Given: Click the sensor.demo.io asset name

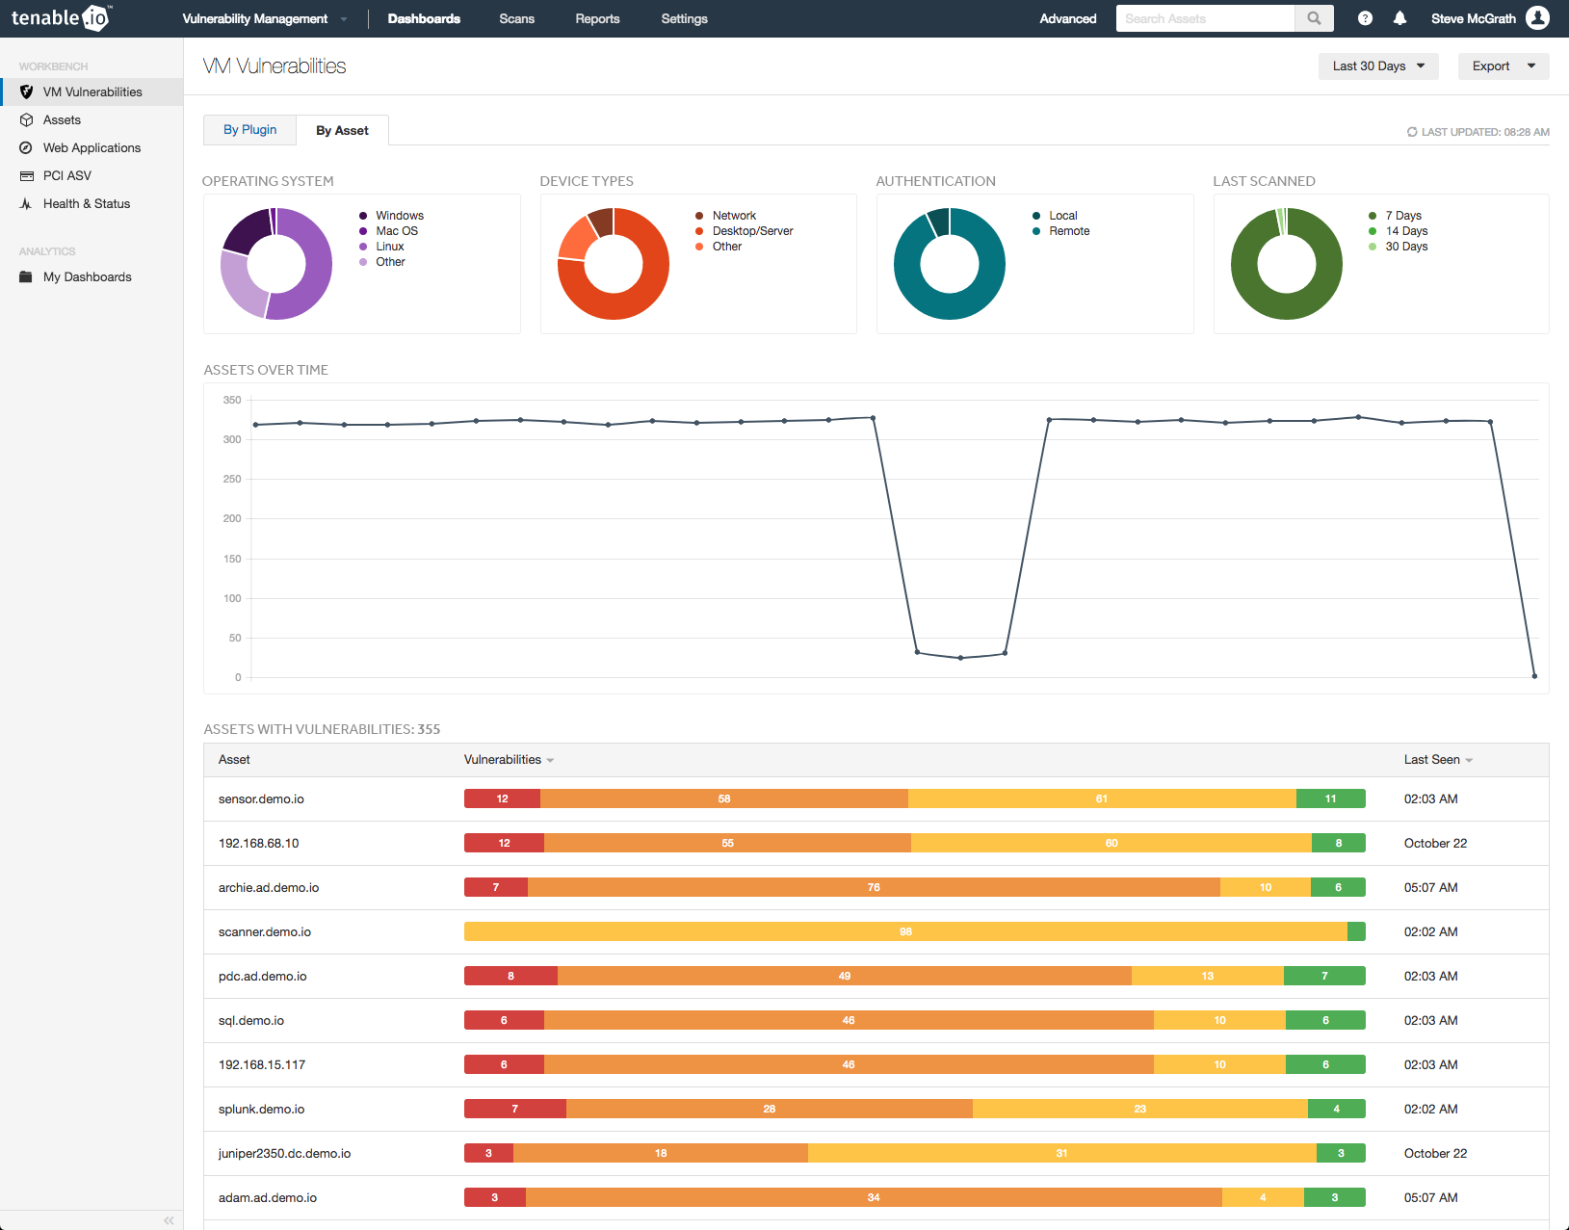Looking at the screenshot, I should click(x=261, y=799).
